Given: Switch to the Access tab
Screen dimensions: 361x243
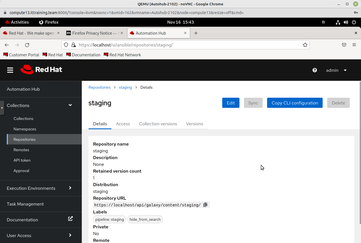Looking at the screenshot, I should tap(123, 124).
